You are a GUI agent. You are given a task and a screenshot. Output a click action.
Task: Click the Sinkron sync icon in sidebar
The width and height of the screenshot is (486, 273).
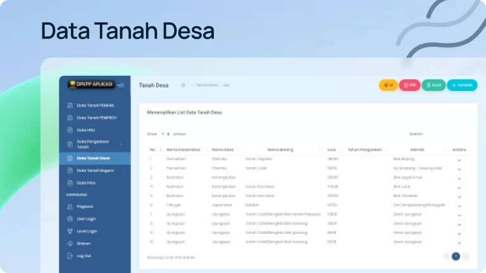(x=70, y=243)
